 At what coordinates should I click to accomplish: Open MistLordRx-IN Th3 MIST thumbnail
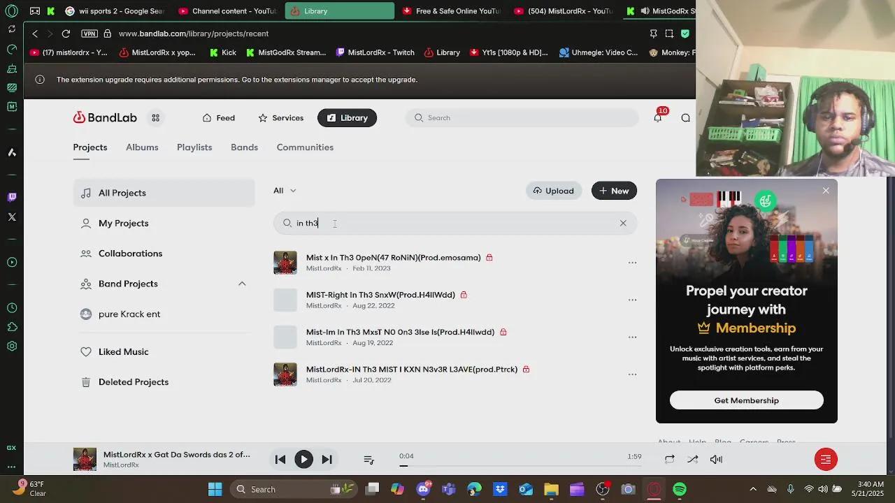(x=285, y=374)
